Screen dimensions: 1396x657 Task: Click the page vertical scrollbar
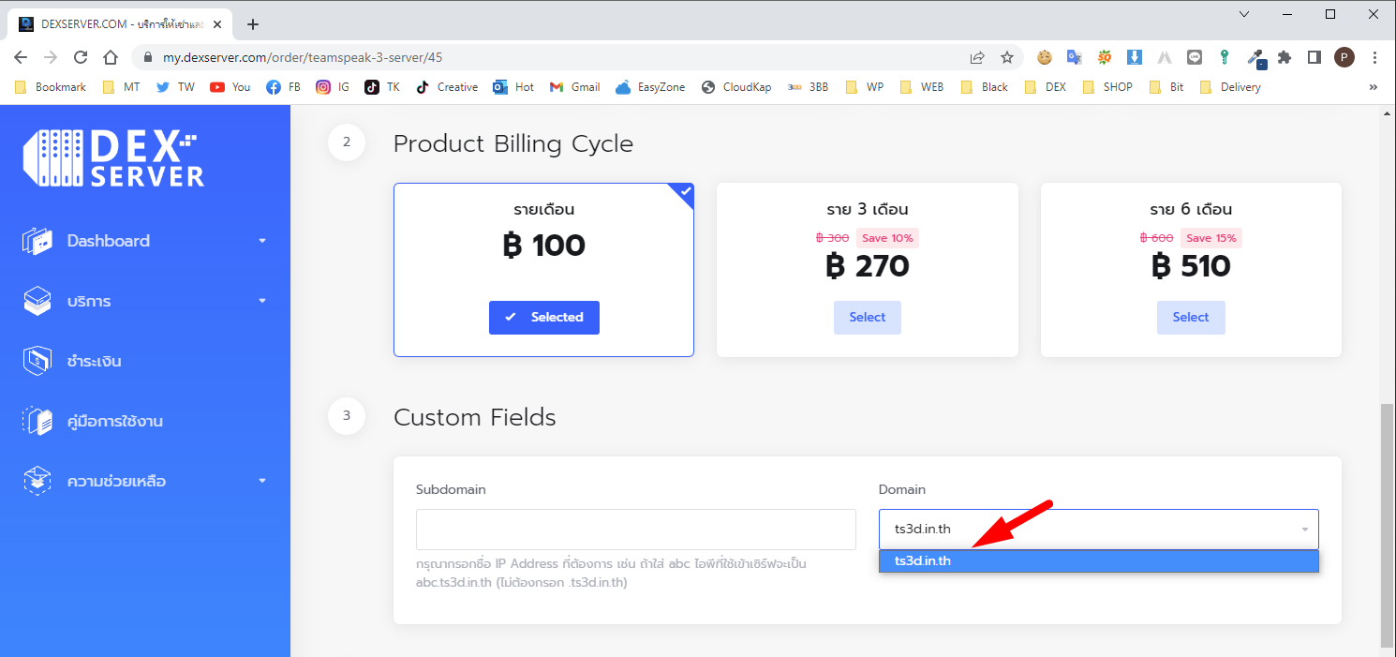click(x=1387, y=525)
